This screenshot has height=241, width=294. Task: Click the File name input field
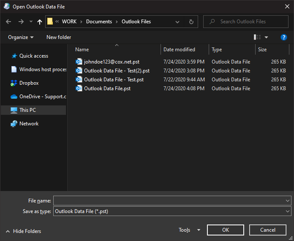(169, 201)
